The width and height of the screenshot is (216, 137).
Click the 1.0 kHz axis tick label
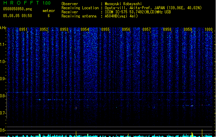click(x=3, y=62)
